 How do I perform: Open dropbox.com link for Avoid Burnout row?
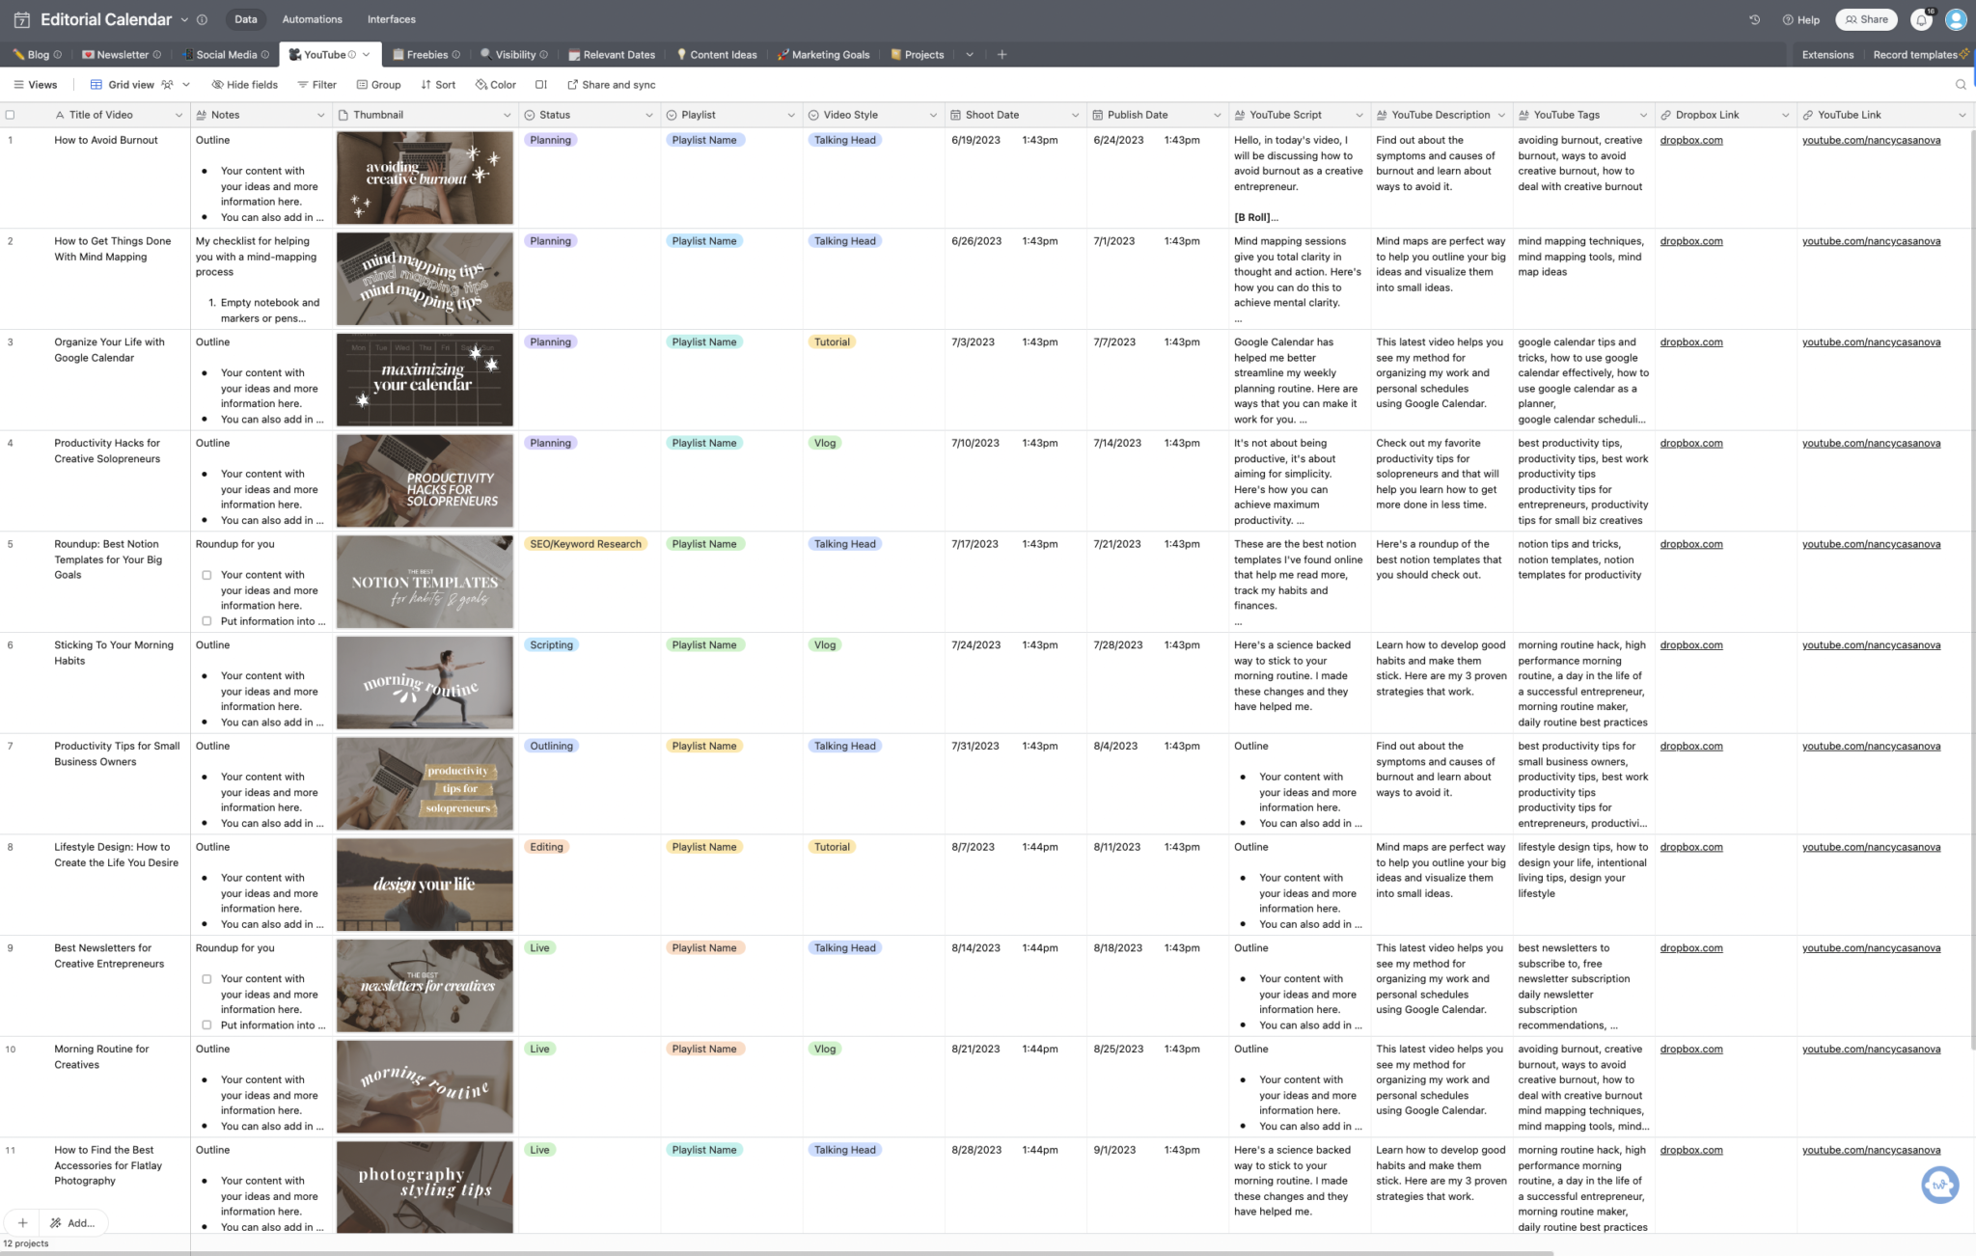(x=1690, y=140)
